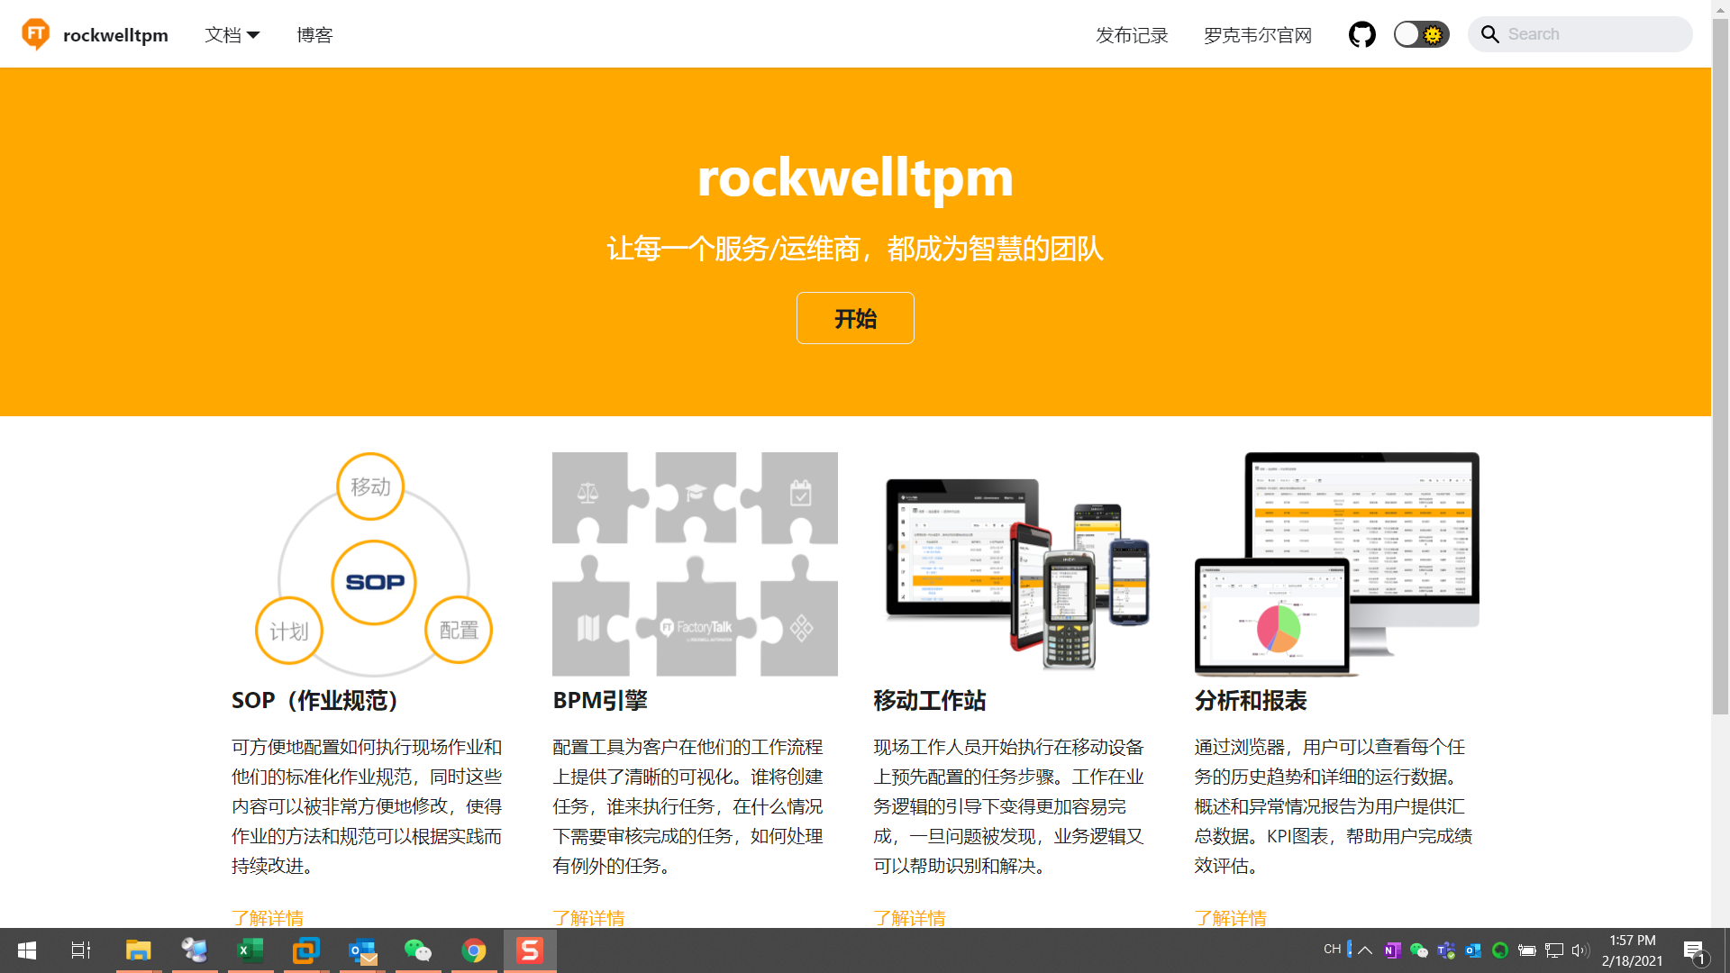This screenshot has height=973, width=1730.
Task: Open Outlook from the taskbar
Action: [362, 950]
